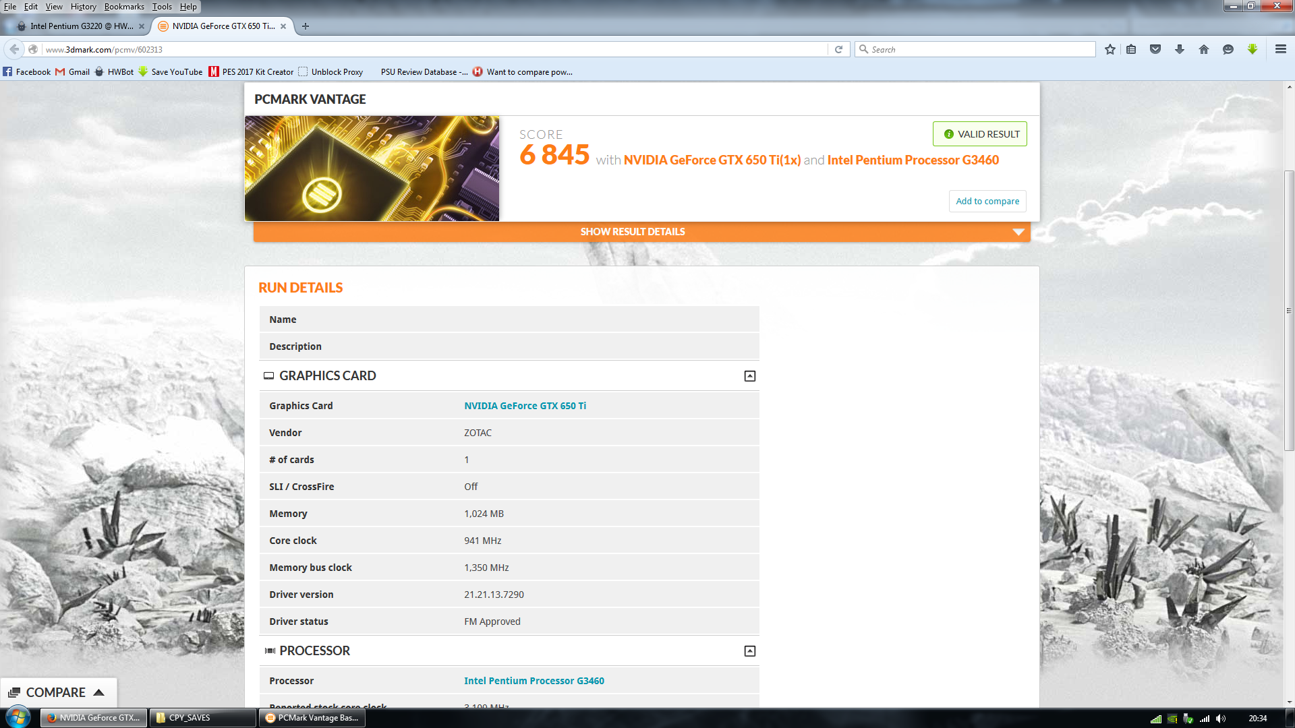Click the site identity globe icon
The width and height of the screenshot is (1295, 728).
coord(33,49)
